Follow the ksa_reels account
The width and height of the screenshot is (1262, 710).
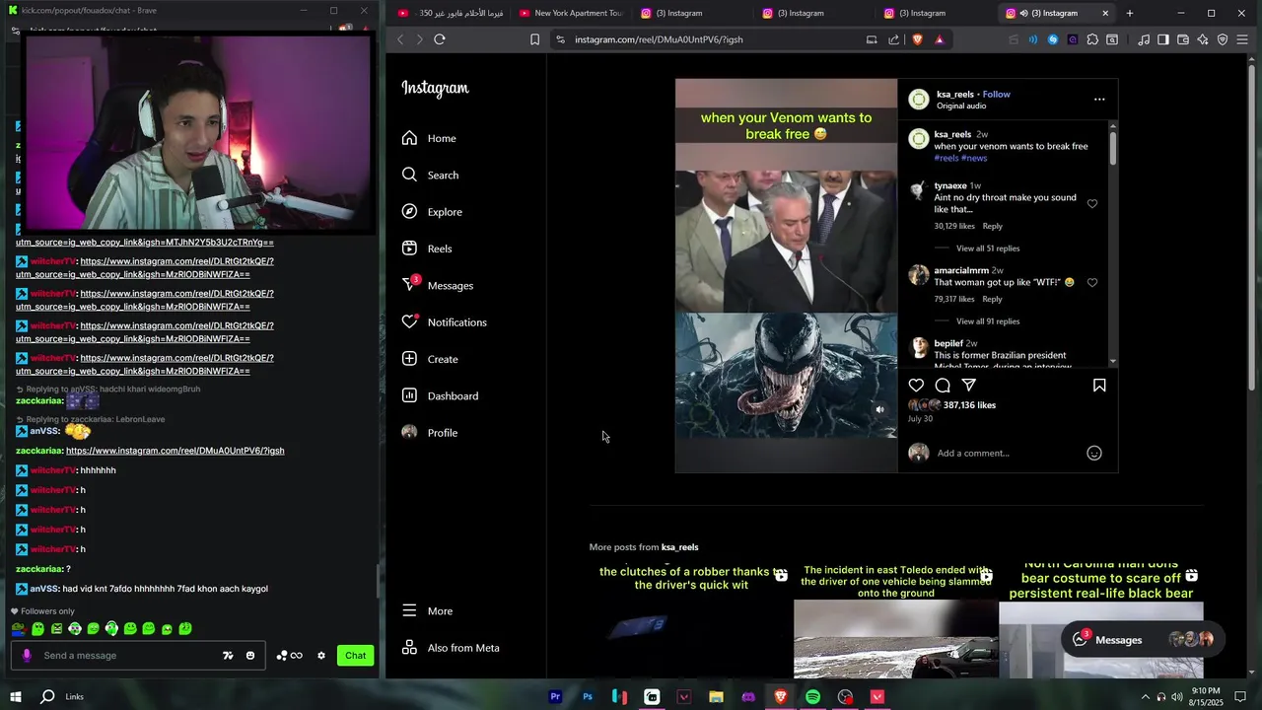(x=996, y=94)
